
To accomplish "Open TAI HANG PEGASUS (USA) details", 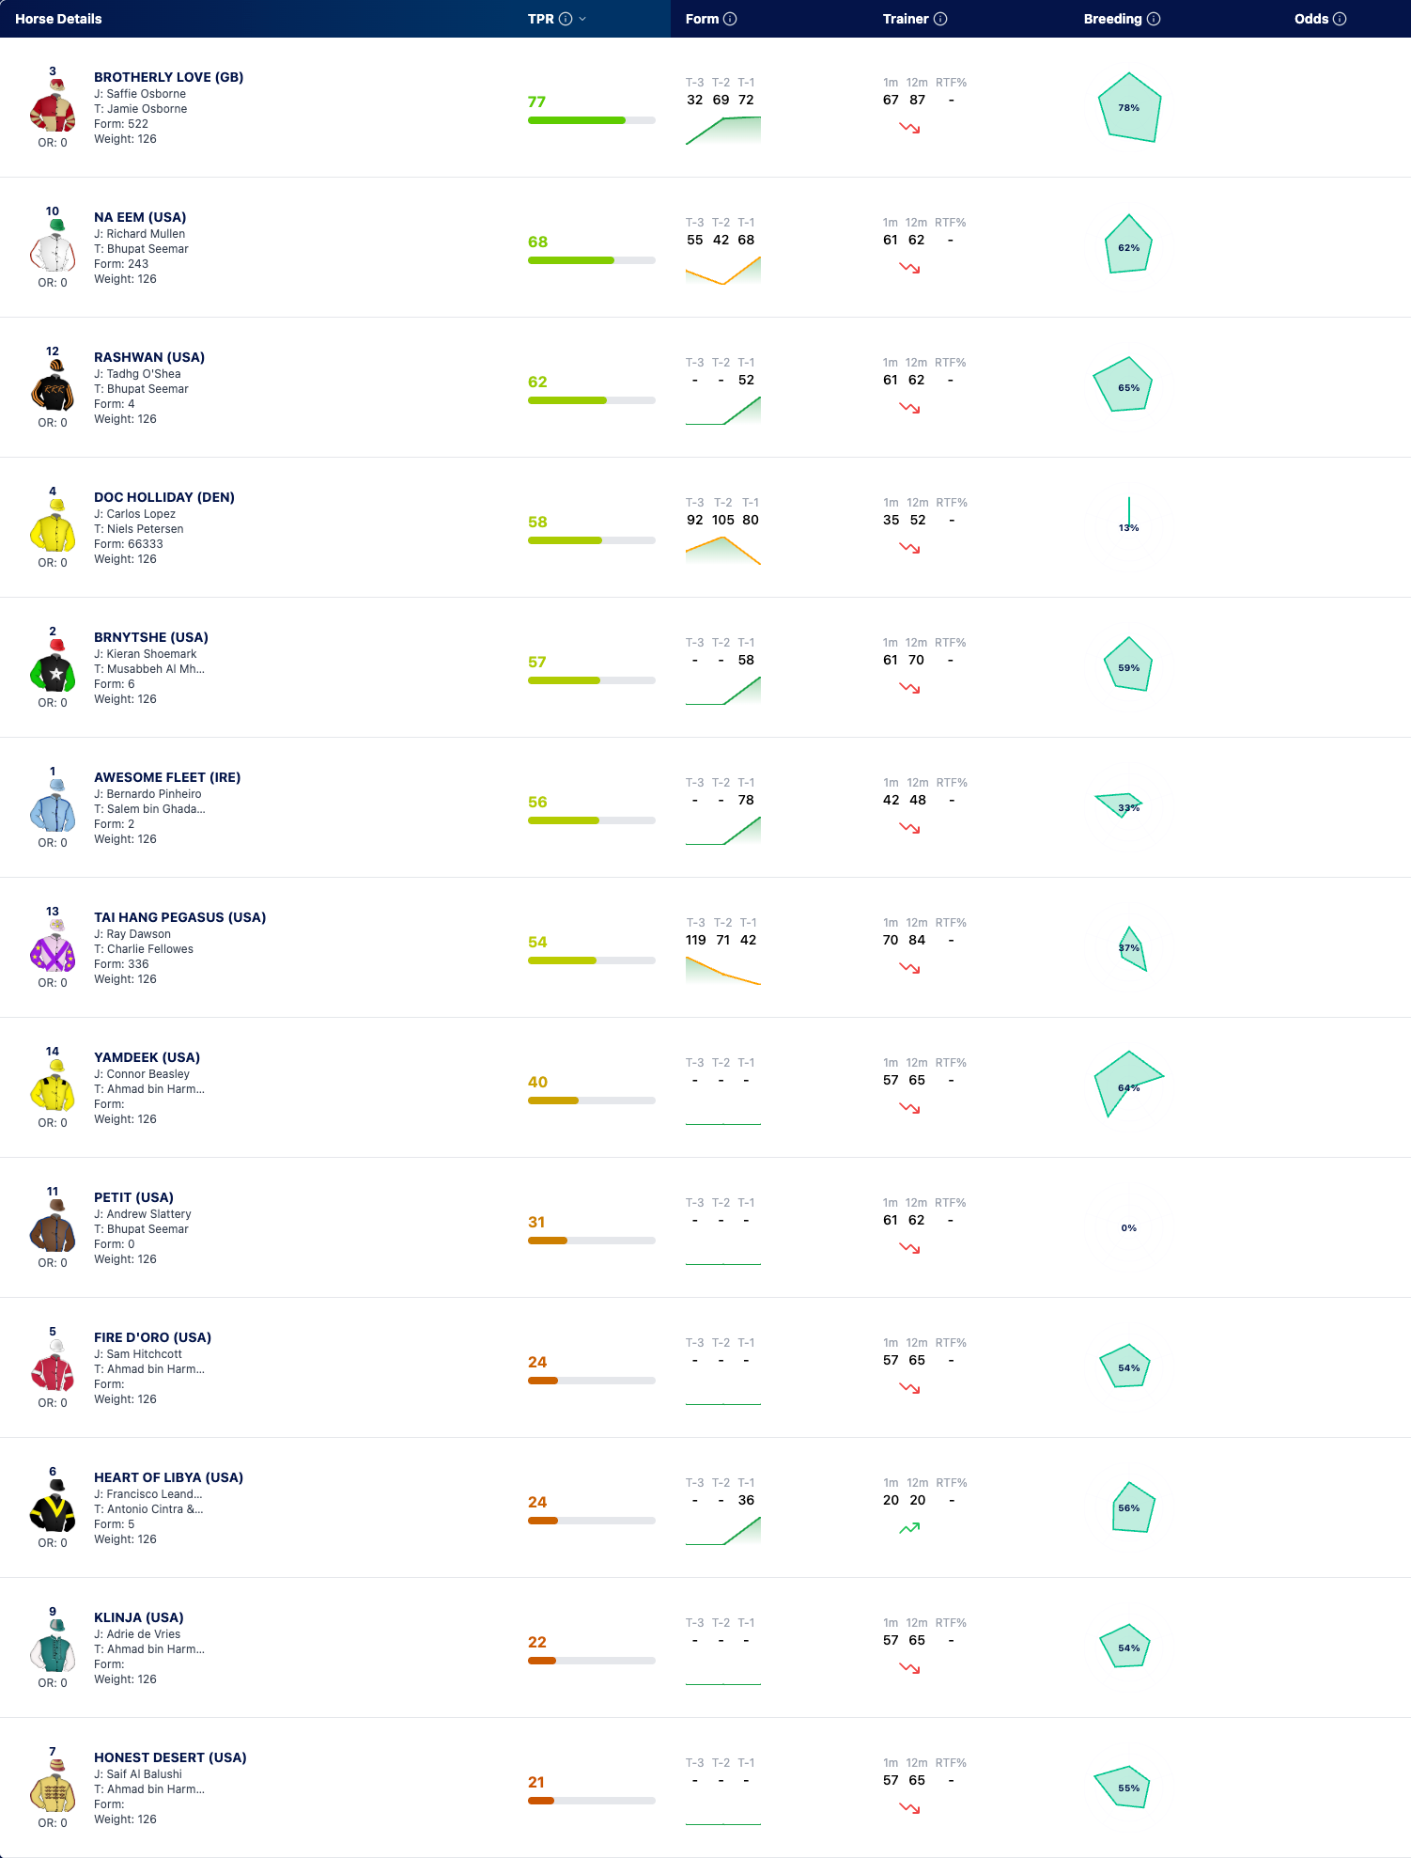I will [x=179, y=917].
